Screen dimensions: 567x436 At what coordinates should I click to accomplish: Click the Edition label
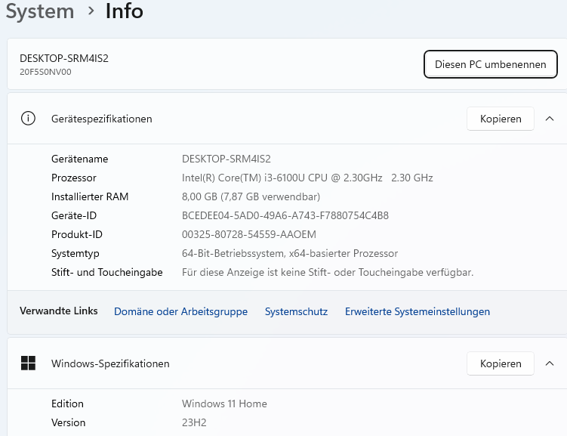67,404
